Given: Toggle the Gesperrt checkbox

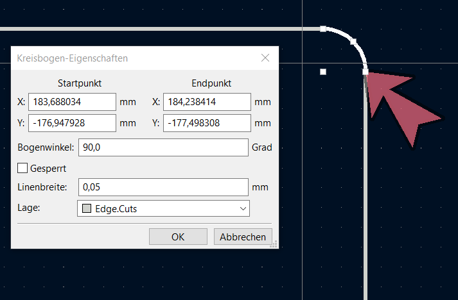Looking at the screenshot, I should [22, 168].
